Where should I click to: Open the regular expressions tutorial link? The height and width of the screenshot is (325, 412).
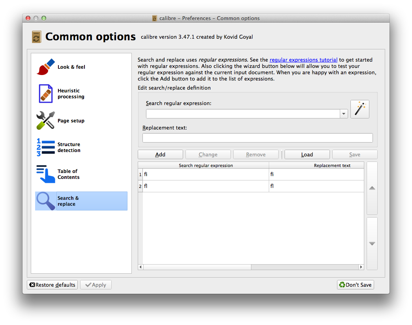click(303, 60)
